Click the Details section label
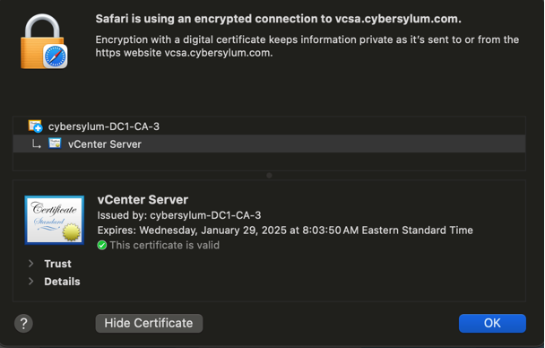This screenshot has width=545, height=348. pyautogui.click(x=62, y=282)
